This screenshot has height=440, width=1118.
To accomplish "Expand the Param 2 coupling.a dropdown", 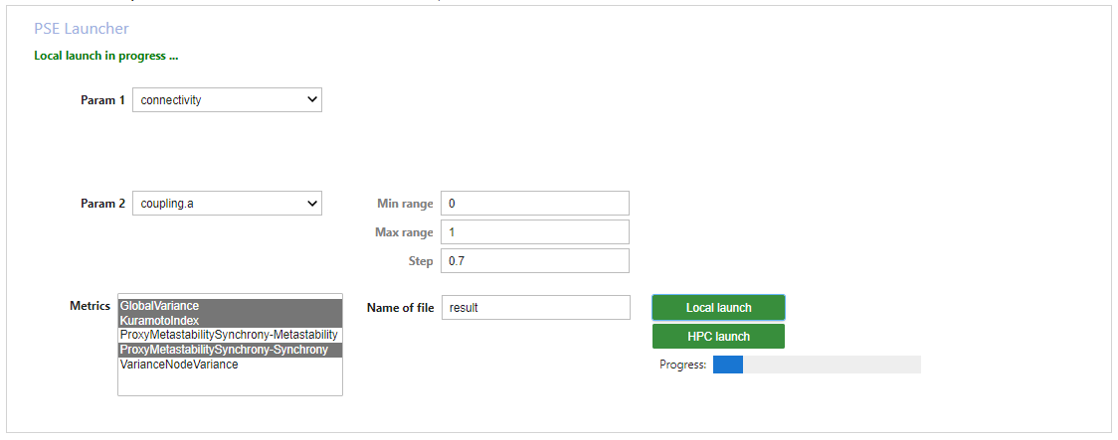I will (227, 204).
